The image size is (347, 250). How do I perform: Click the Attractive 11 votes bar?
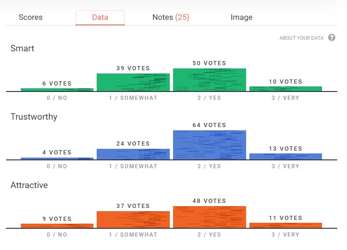[285, 226]
